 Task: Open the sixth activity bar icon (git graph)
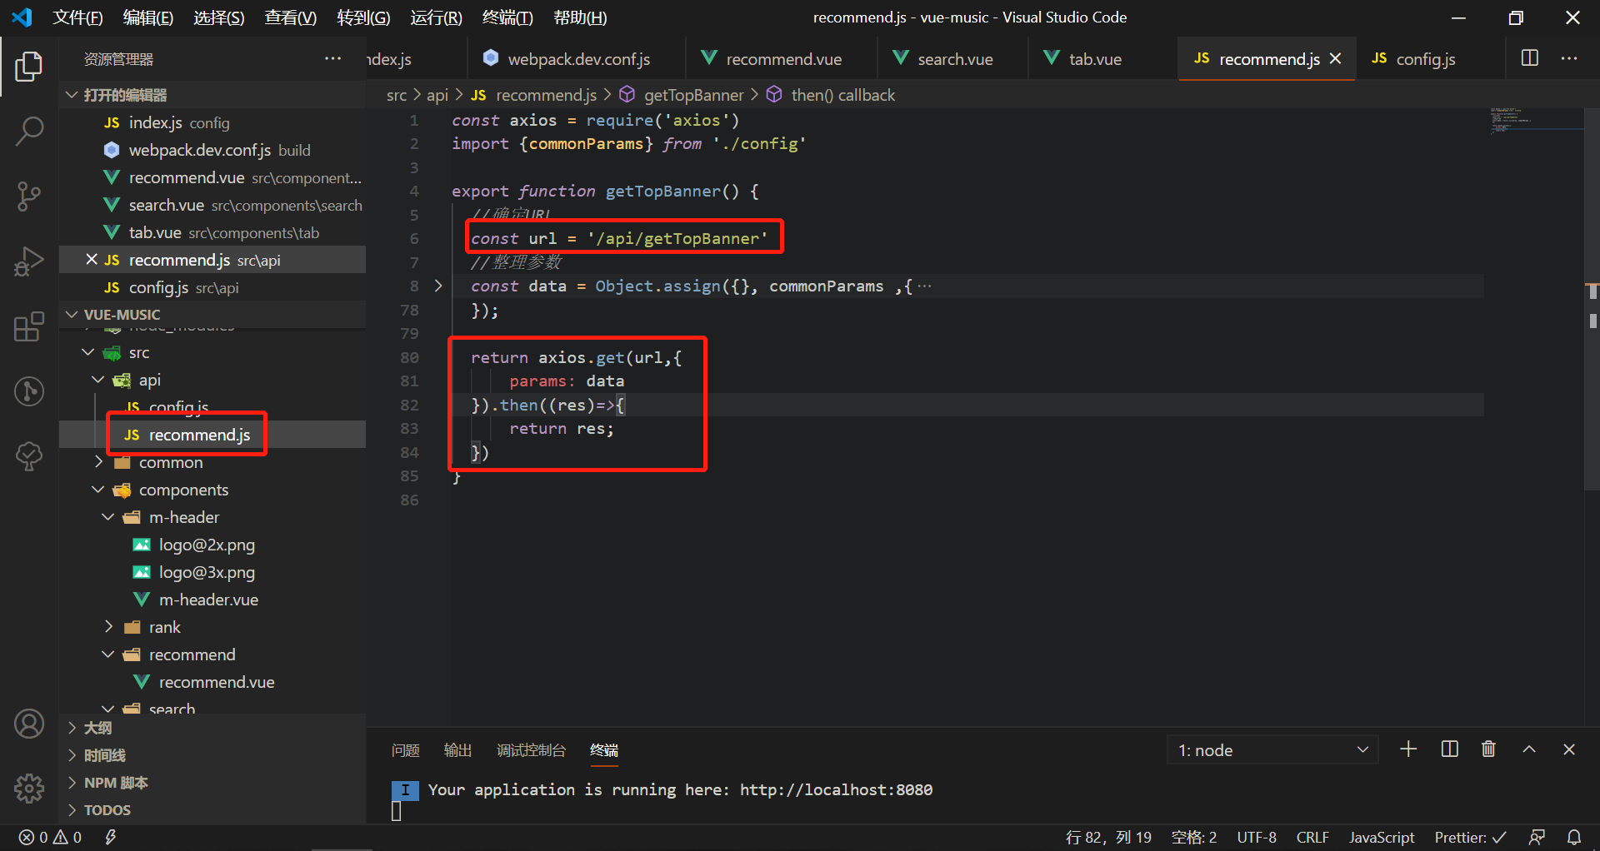29,391
